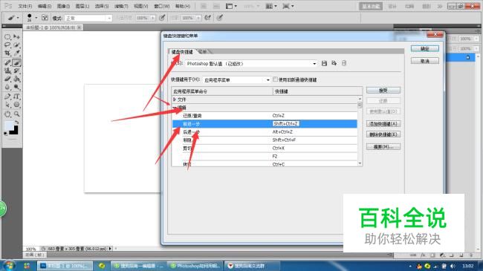Select the Paint Bucket tool
Image resolution: width=483 pixels, height=271 pixels.
[17, 79]
